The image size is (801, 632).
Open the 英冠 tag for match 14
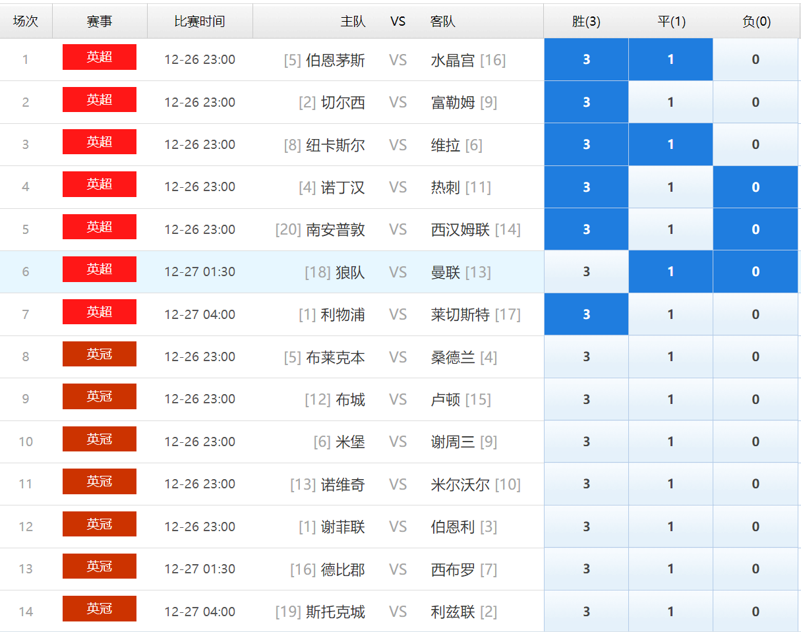pos(100,609)
